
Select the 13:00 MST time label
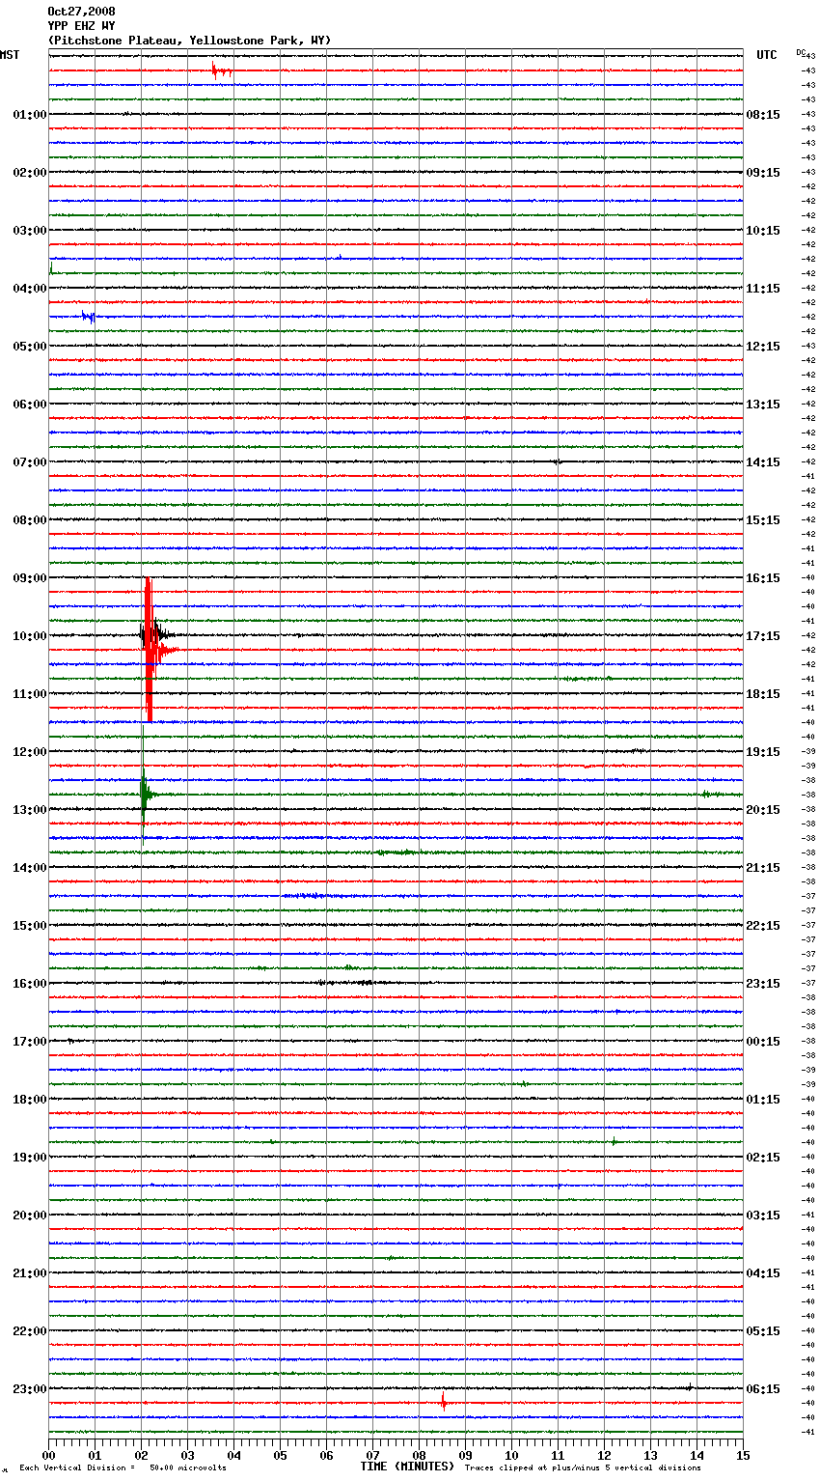coord(30,810)
